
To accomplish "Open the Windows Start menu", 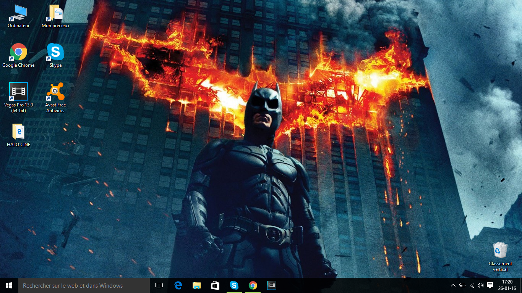I will coord(9,285).
